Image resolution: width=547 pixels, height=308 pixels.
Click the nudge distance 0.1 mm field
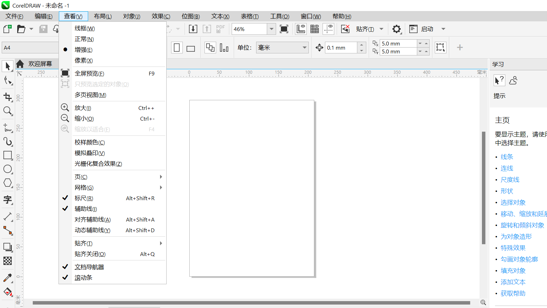pyautogui.click(x=341, y=48)
